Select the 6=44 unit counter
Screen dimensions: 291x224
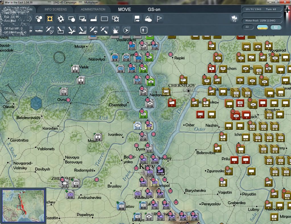tap(172, 217)
